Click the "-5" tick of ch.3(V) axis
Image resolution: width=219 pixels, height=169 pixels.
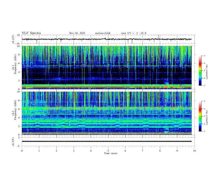[19, 146]
